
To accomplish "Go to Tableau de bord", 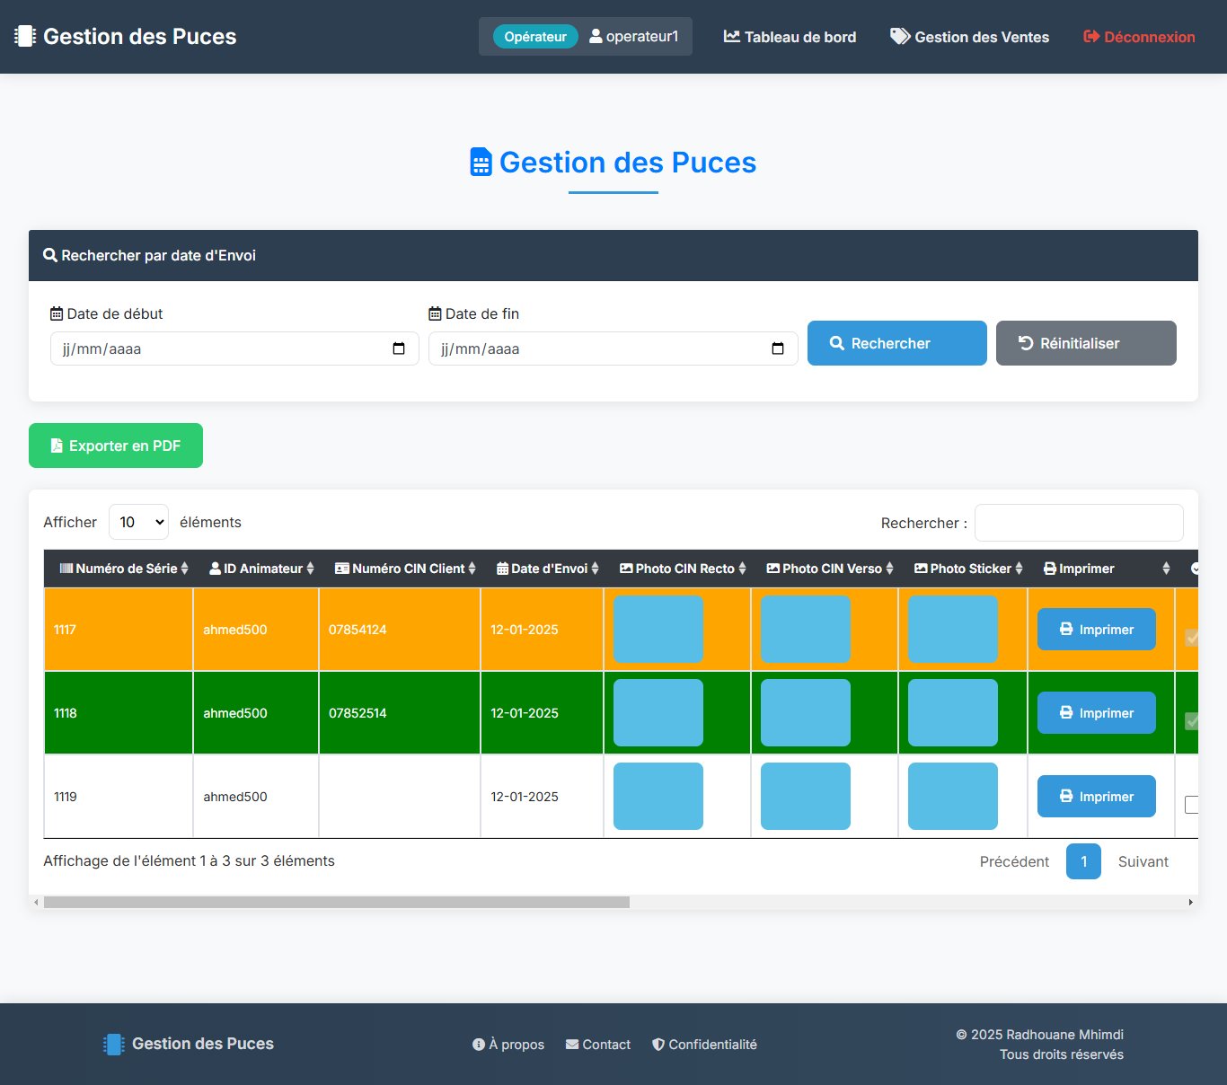I will pos(790,37).
